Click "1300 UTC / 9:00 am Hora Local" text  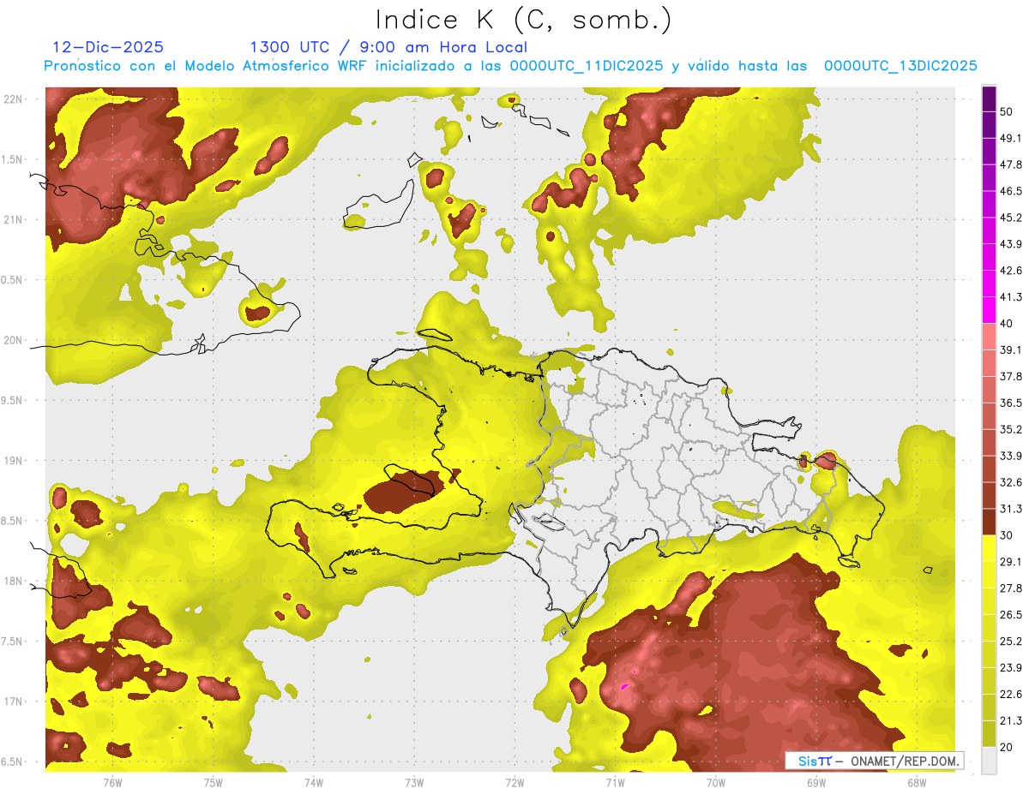(388, 47)
